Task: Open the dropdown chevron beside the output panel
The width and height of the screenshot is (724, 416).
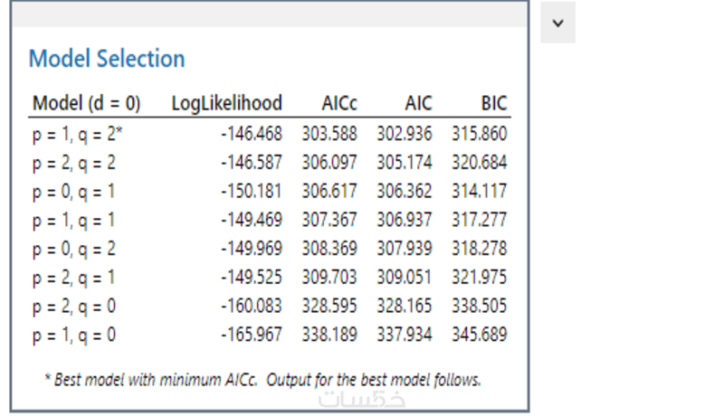Action: point(557,23)
